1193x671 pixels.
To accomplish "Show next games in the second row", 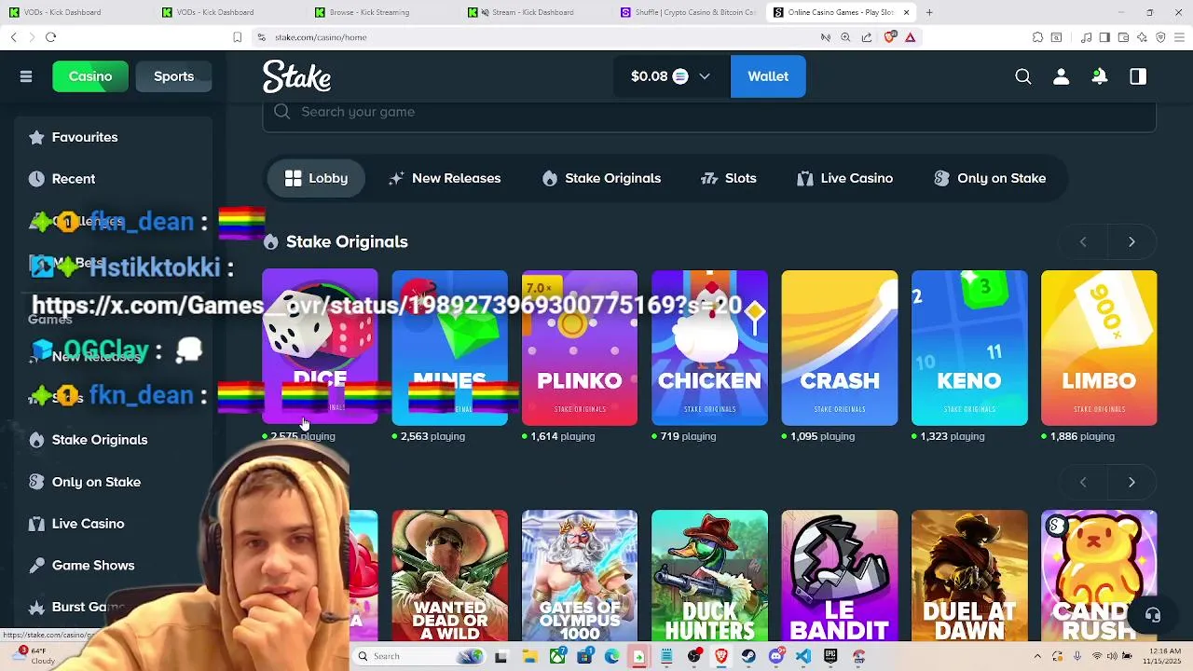I will point(1131,482).
